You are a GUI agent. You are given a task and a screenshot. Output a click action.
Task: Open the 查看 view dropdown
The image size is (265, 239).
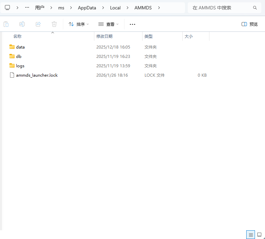[108, 24]
